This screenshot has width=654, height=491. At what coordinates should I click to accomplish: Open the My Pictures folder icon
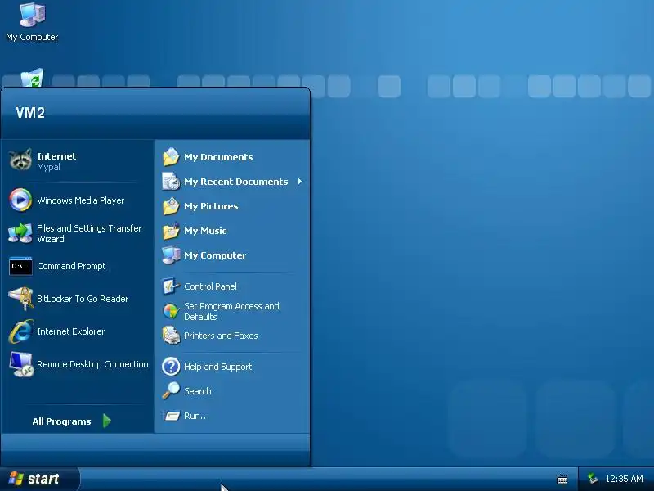pos(171,206)
